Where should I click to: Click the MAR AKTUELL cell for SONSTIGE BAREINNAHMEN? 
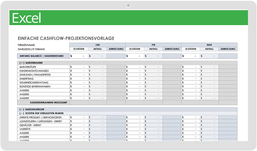[209, 87]
